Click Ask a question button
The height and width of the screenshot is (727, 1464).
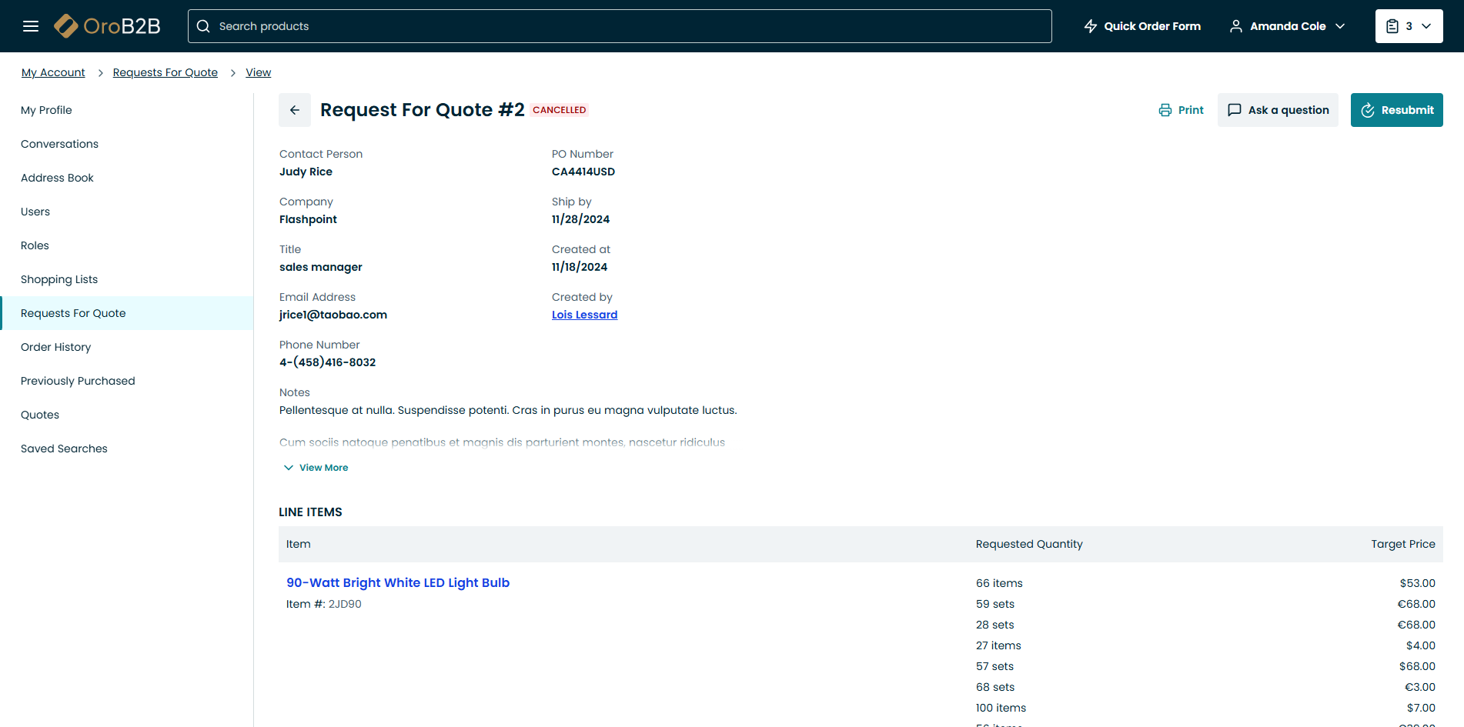point(1278,110)
